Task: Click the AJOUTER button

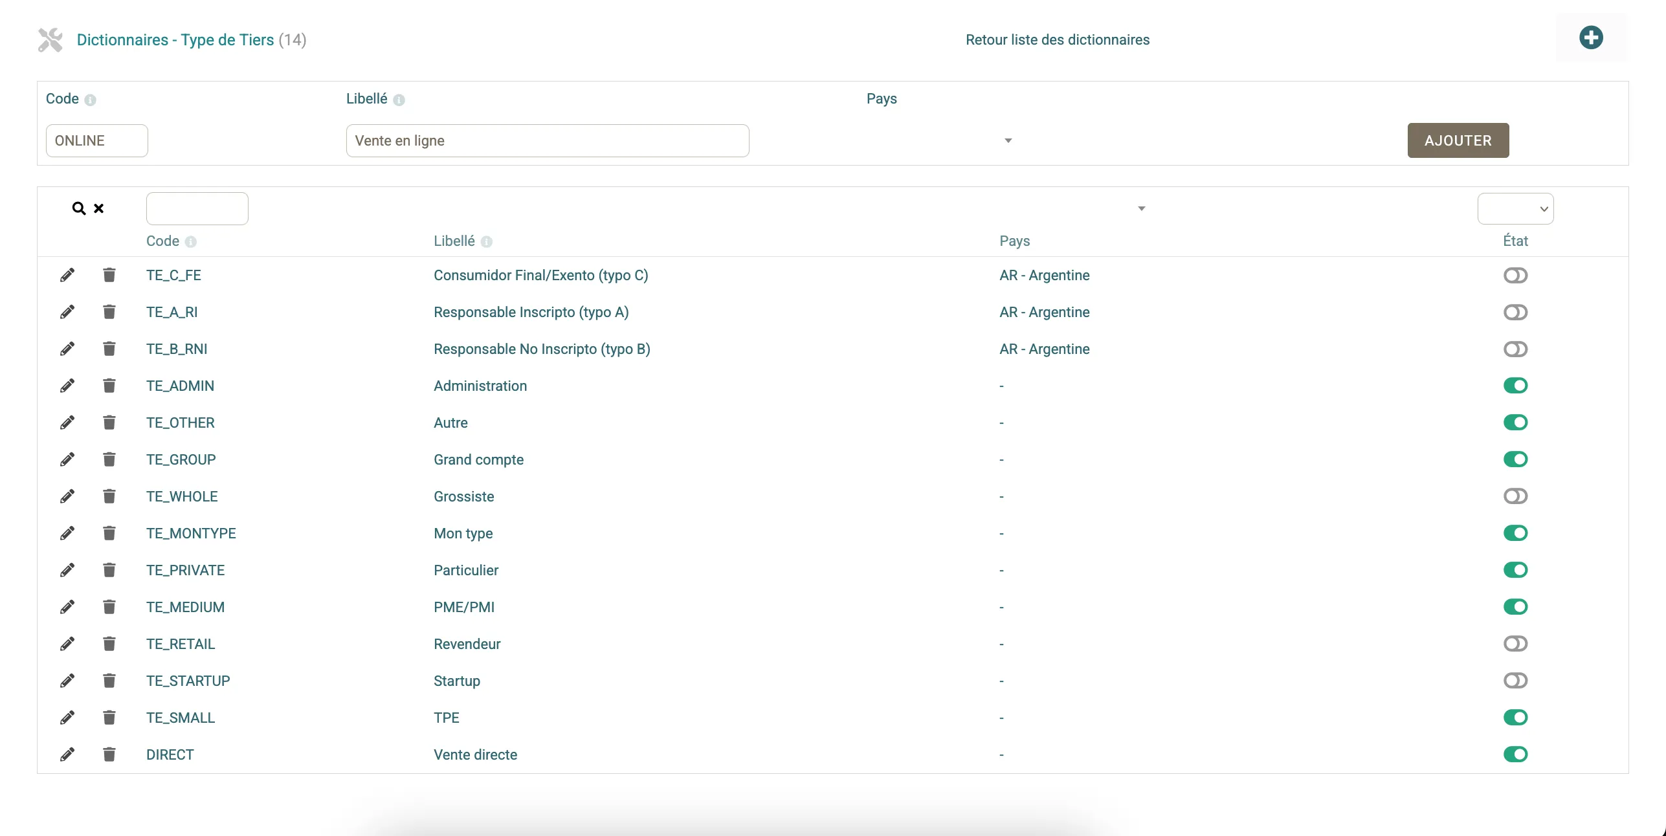Action: (1458, 140)
